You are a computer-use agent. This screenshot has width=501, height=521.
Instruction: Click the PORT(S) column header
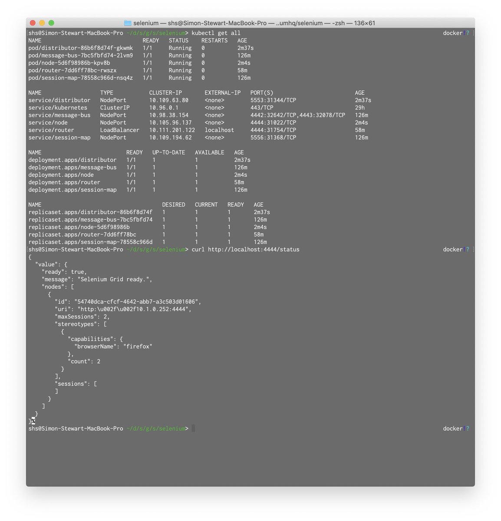tap(262, 93)
